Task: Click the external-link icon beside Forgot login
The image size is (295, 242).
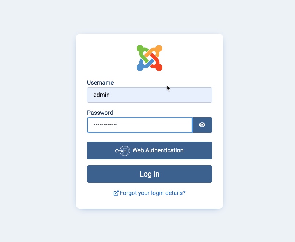Action: point(116,193)
